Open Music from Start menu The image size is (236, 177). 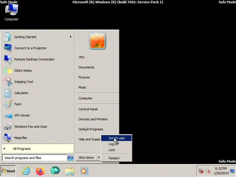pyautogui.click(x=82, y=87)
